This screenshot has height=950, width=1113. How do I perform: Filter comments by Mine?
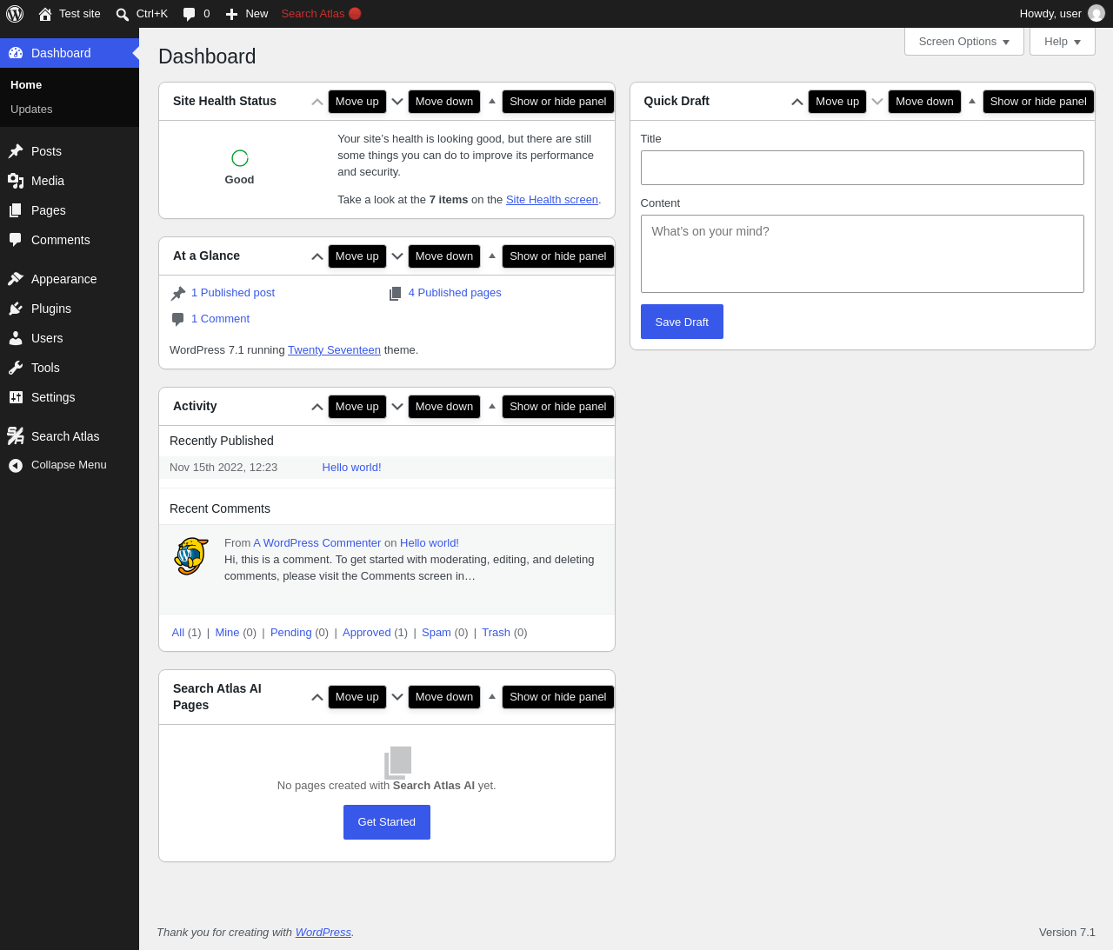coord(227,633)
